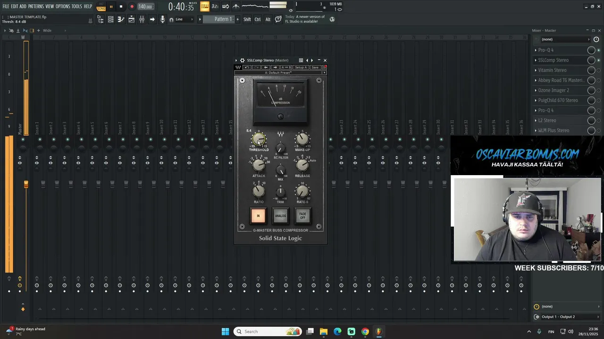Click the microphone recording icon in toolbar

[162, 19]
